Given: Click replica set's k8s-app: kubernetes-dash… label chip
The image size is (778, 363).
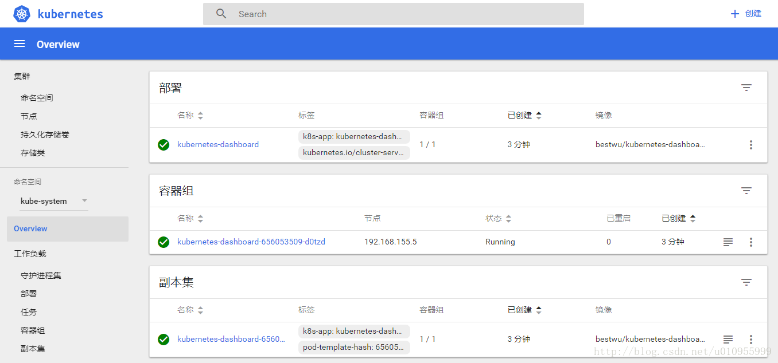Looking at the screenshot, I should [x=354, y=332].
